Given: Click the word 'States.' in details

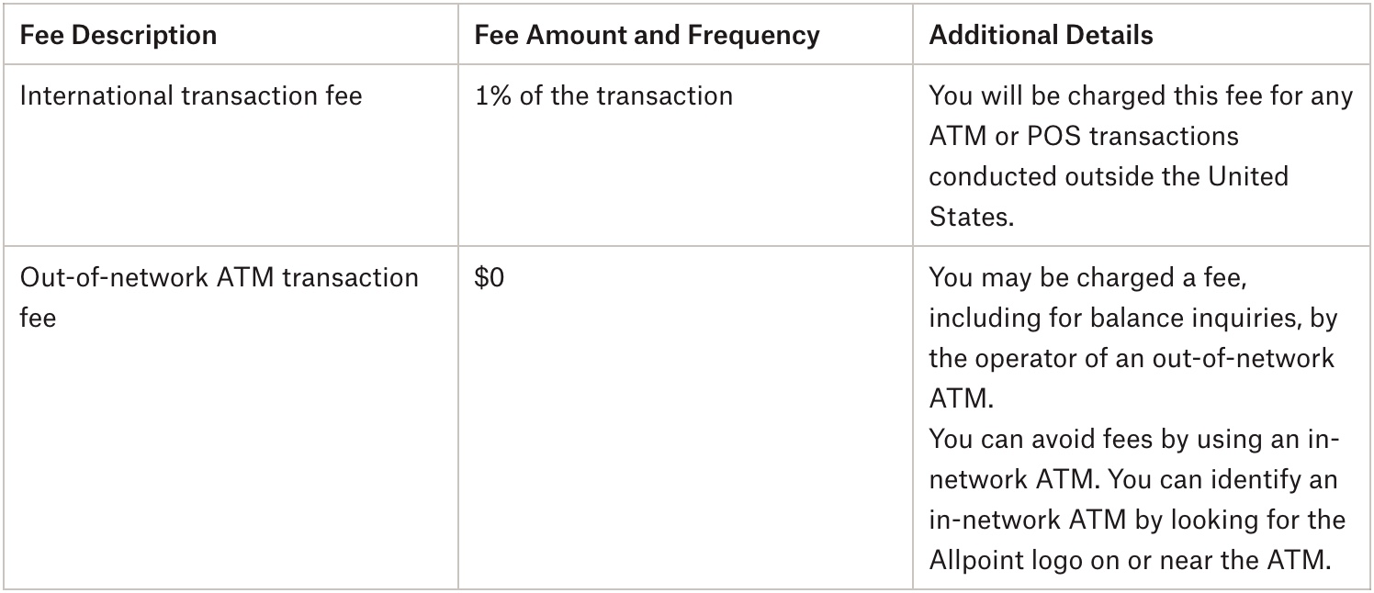Looking at the screenshot, I should click(x=969, y=217).
